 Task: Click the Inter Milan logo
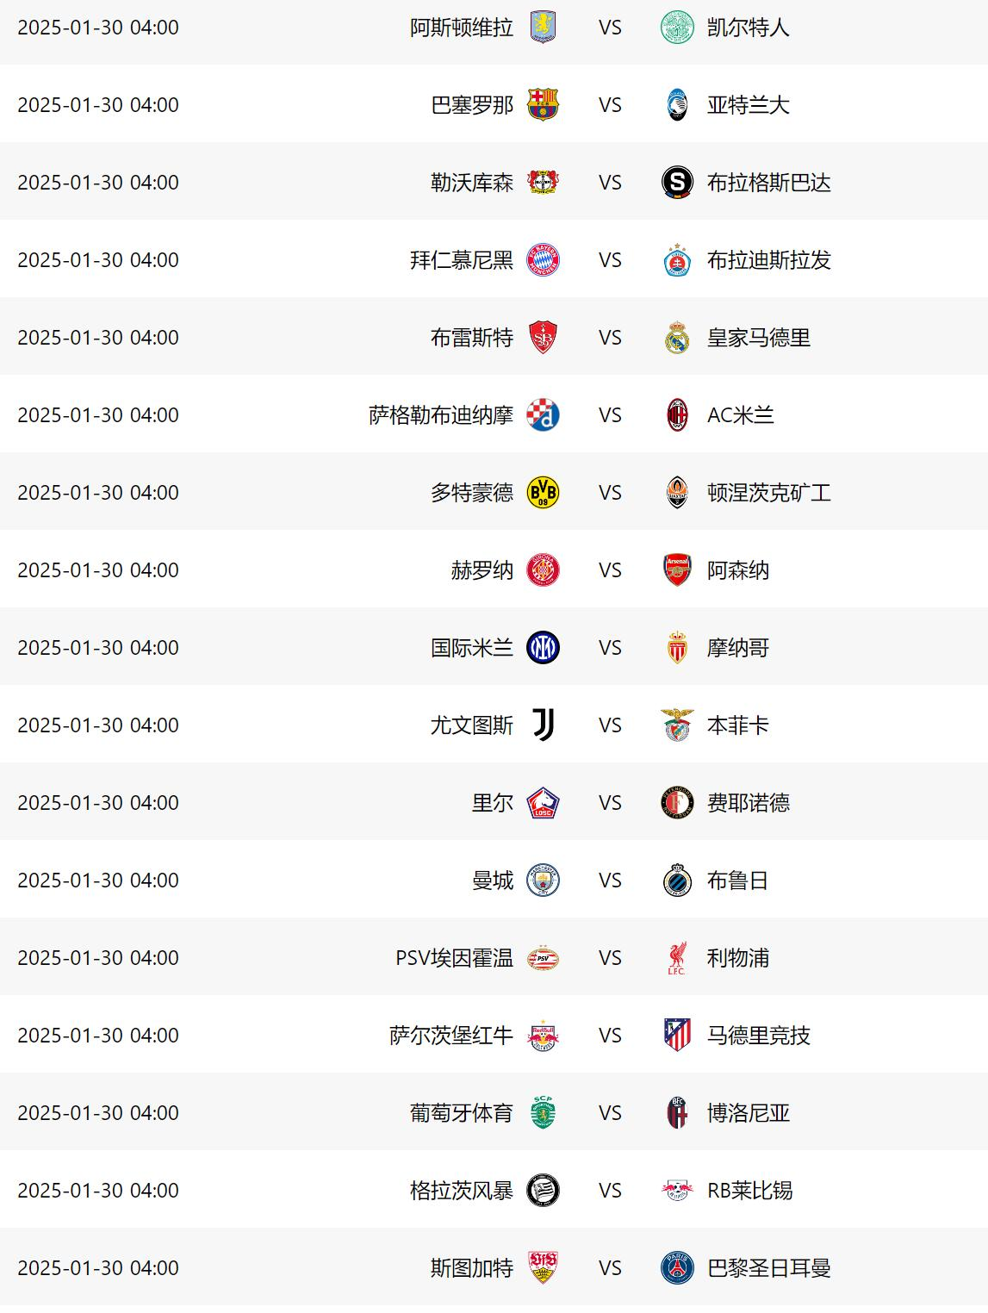coord(543,648)
